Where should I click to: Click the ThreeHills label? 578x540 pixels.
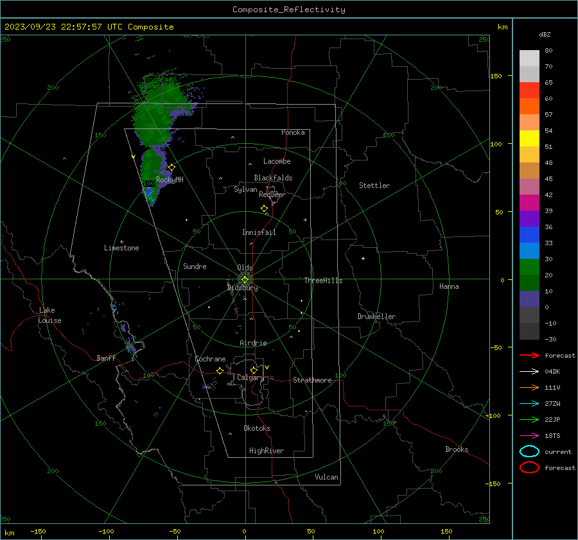pyautogui.click(x=323, y=281)
